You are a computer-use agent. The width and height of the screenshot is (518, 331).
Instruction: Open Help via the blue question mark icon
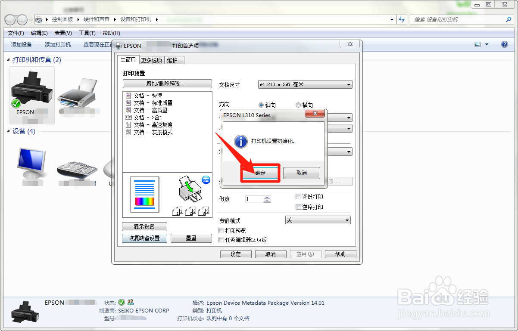pyautogui.click(x=504, y=44)
